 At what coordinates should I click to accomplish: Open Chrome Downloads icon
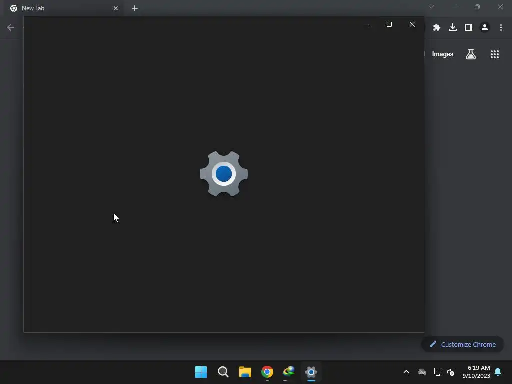tap(453, 28)
